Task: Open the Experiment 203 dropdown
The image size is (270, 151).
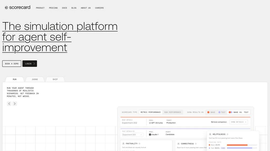Action: 133,135
